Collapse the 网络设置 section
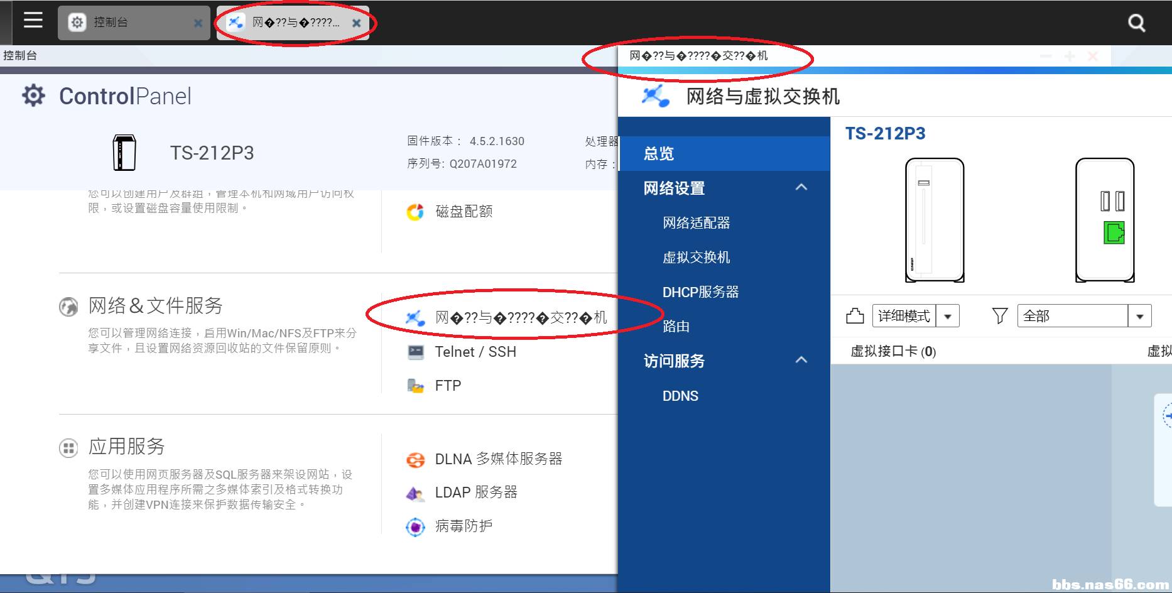 click(801, 187)
